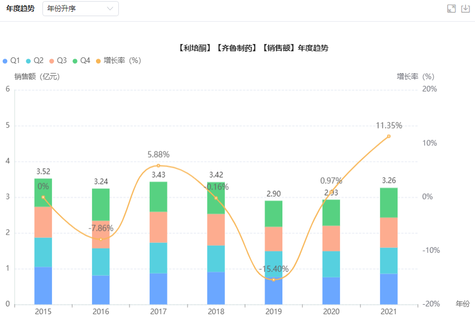The image size is (475, 317).
Task: Click the 5.88% growth line point
Action: click(x=158, y=165)
